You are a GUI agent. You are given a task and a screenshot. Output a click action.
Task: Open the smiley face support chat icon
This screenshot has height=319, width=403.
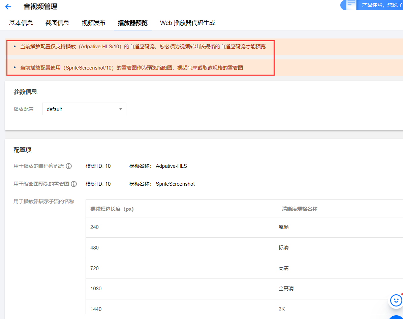coord(396,300)
